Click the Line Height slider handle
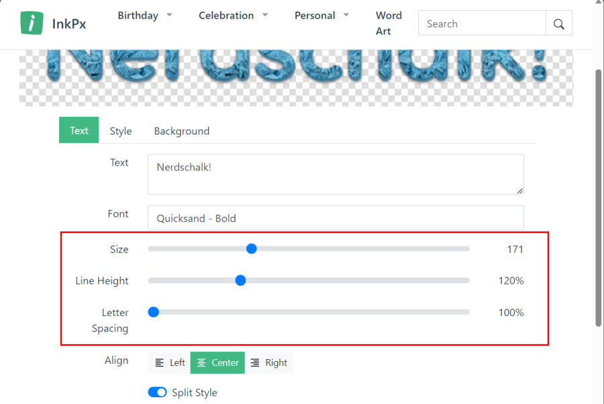 tap(240, 281)
